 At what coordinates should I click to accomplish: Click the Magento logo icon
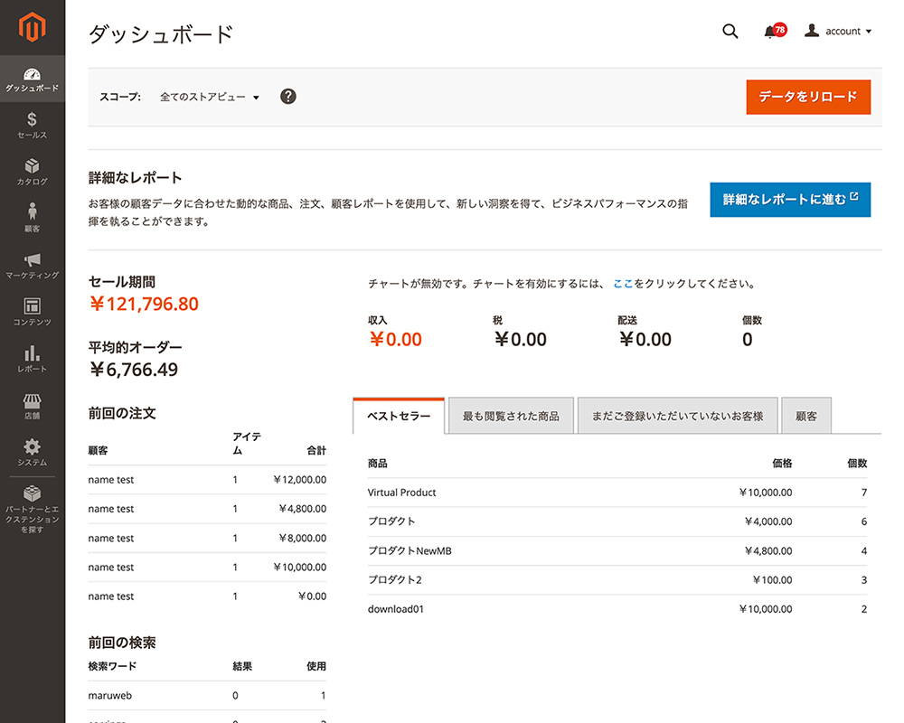pyautogui.click(x=33, y=27)
